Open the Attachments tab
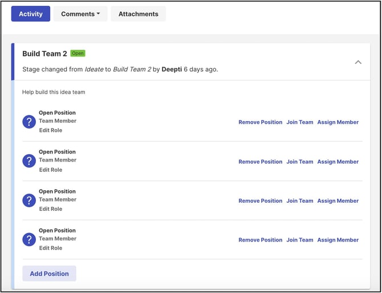The width and height of the screenshot is (382, 293). coord(138,14)
